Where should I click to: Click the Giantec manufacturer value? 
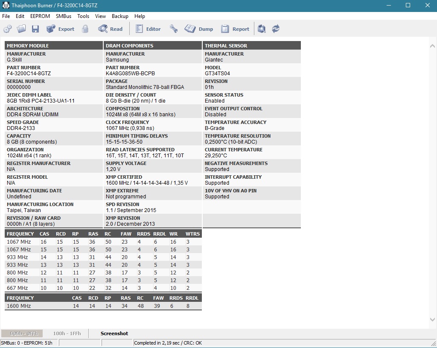pyautogui.click(x=214, y=60)
